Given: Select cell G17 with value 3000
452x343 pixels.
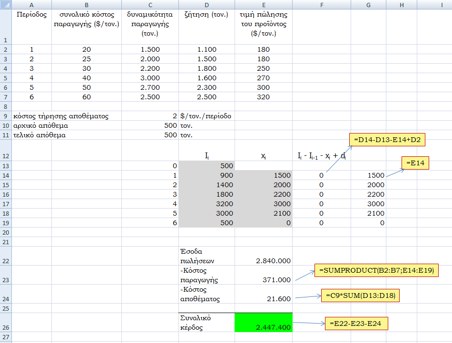Looking at the screenshot, I should click(368, 204).
